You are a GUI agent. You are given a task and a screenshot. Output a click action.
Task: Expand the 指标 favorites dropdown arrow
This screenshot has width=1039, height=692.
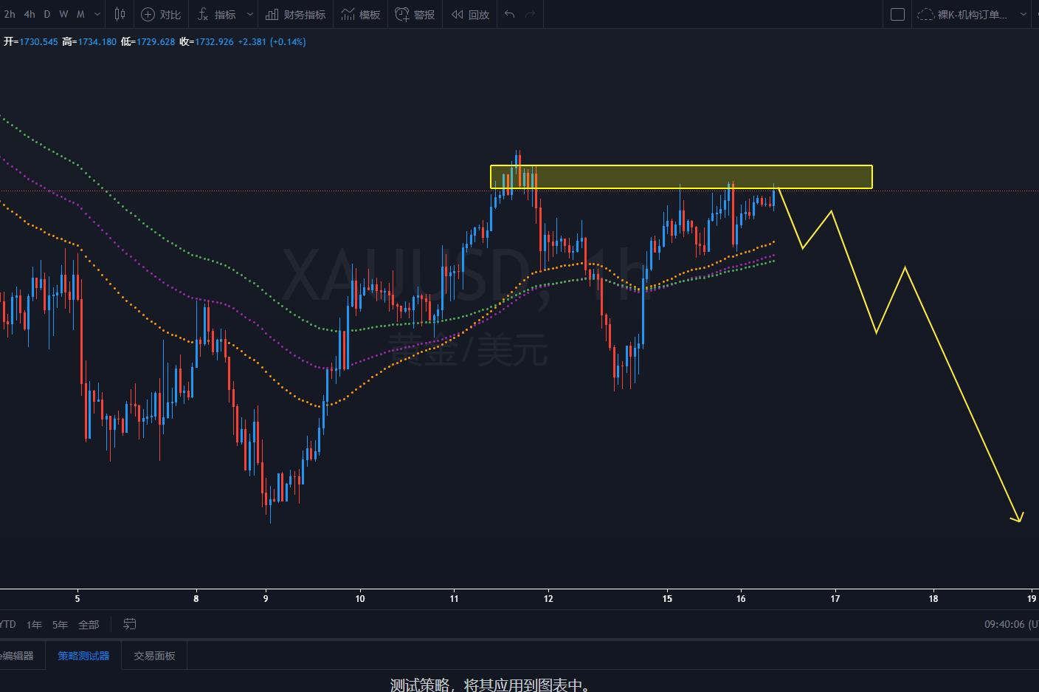[x=250, y=14]
